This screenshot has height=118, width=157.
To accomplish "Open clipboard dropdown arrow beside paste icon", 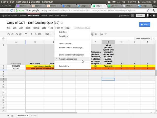I will pos(23,34).
